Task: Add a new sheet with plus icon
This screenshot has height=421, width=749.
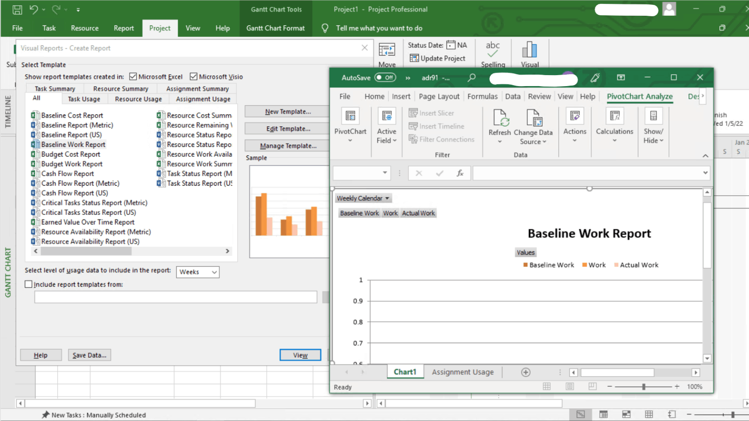Action: [525, 372]
